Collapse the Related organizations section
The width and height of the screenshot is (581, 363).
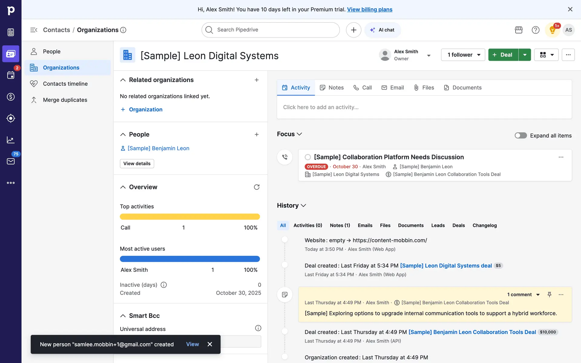[123, 80]
